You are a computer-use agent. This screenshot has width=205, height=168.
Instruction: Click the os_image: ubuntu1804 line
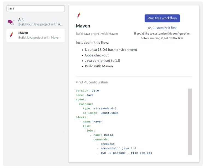point(101,113)
